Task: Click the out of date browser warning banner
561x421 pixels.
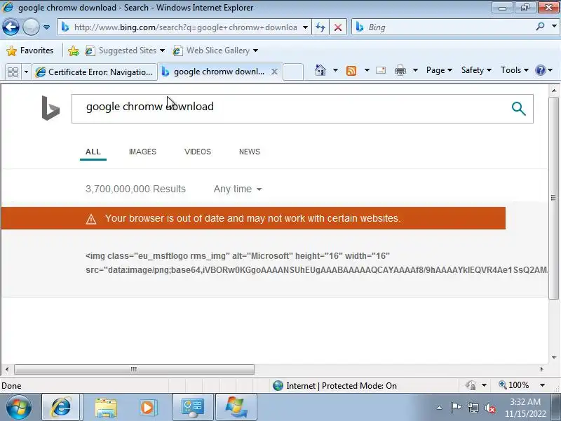Action: 253,218
